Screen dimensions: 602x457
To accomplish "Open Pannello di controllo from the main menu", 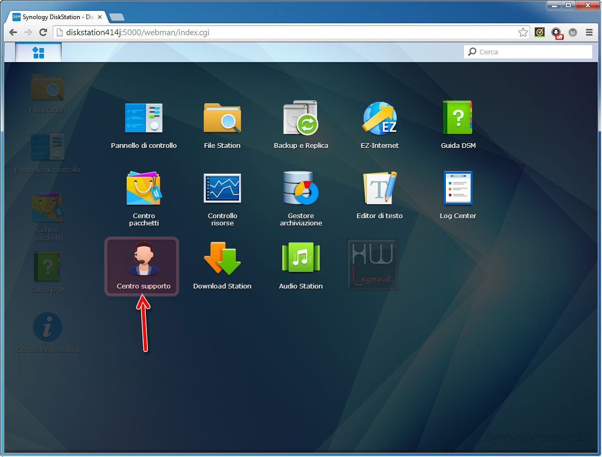I will [x=144, y=125].
